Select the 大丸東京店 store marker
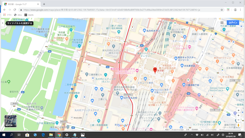 coord(182,65)
